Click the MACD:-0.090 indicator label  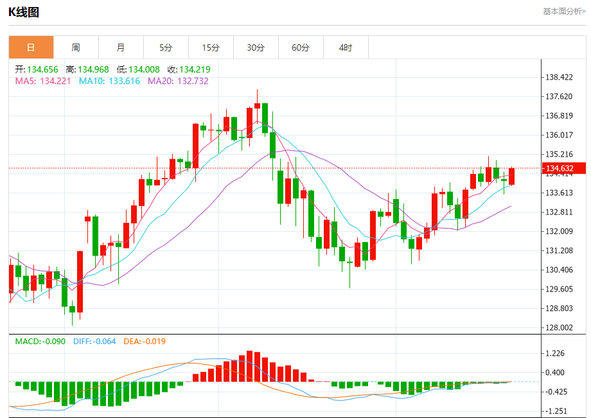[40, 342]
